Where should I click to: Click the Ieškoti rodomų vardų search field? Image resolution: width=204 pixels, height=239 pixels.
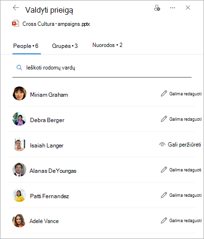[102, 68]
